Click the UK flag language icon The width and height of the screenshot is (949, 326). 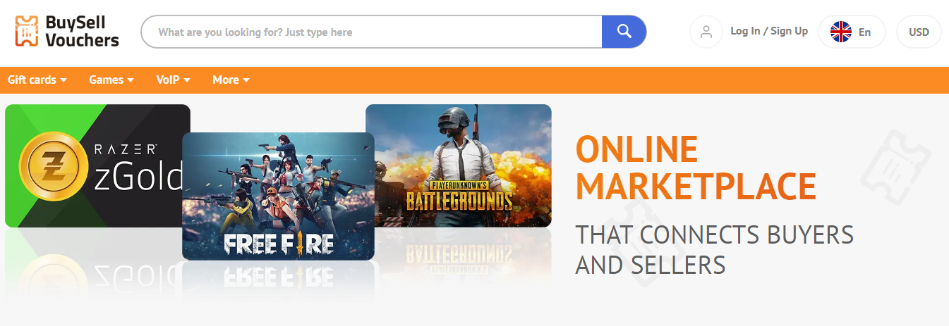point(841,32)
